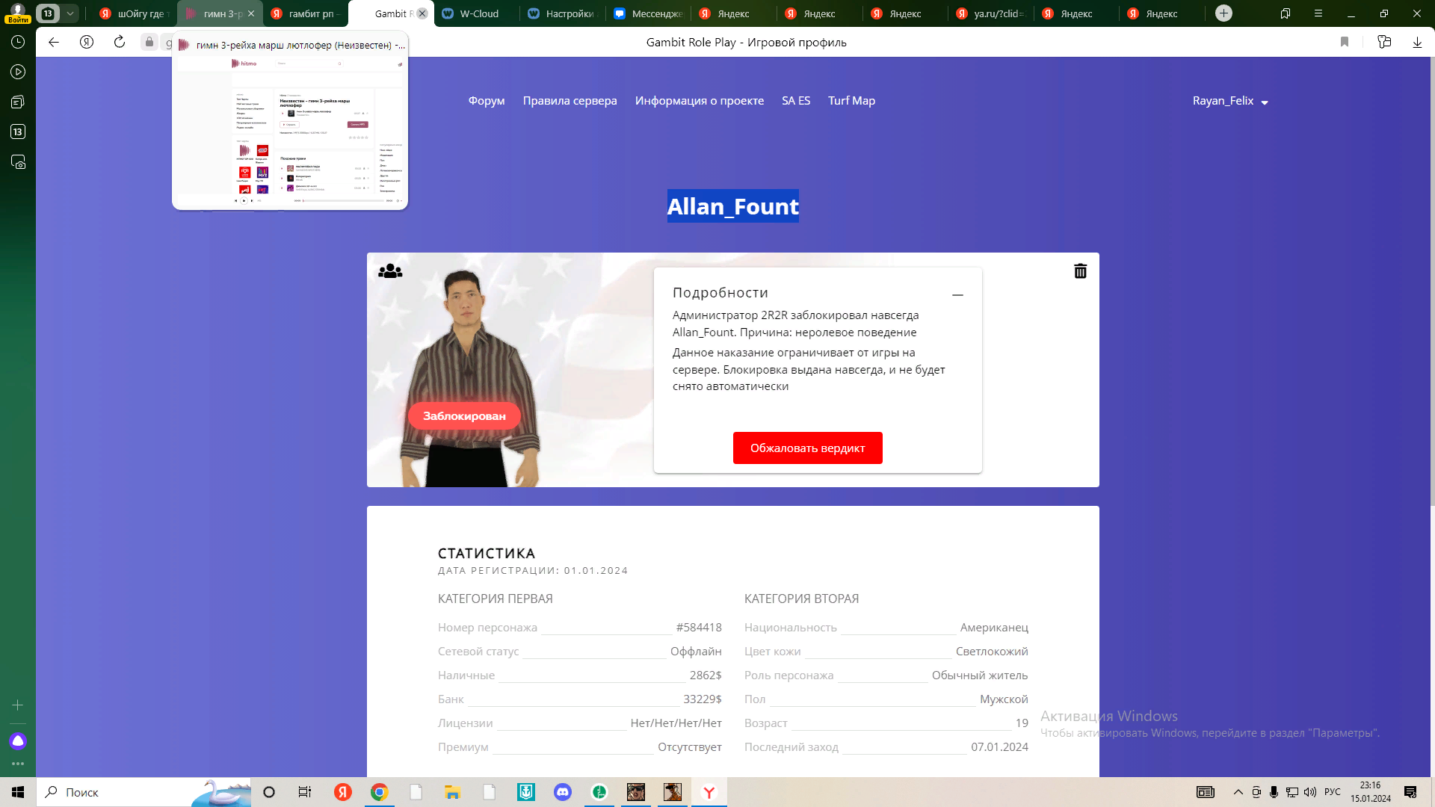1435x807 pixels.
Task: Click the bookmark icon in address bar
Action: [x=1345, y=43]
